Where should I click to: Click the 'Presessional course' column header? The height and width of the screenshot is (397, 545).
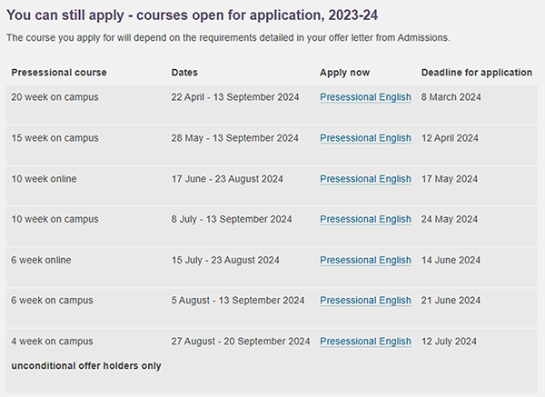click(58, 72)
